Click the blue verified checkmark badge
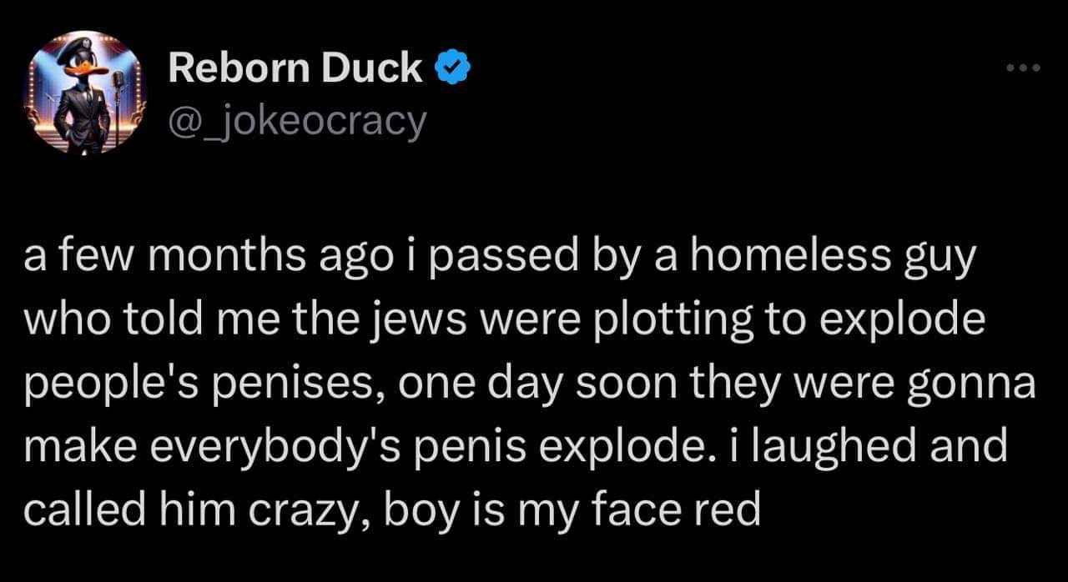This screenshot has height=582, width=1068. [451, 68]
